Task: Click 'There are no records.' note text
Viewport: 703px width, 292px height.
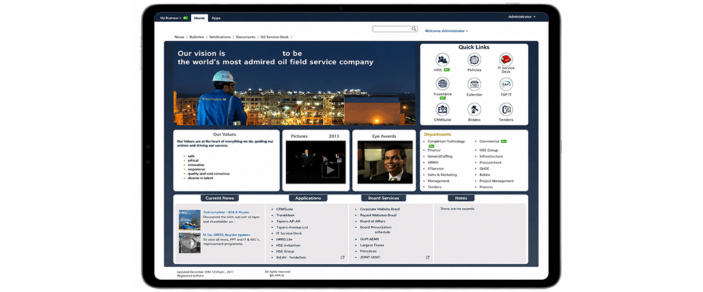Action: (x=457, y=209)
